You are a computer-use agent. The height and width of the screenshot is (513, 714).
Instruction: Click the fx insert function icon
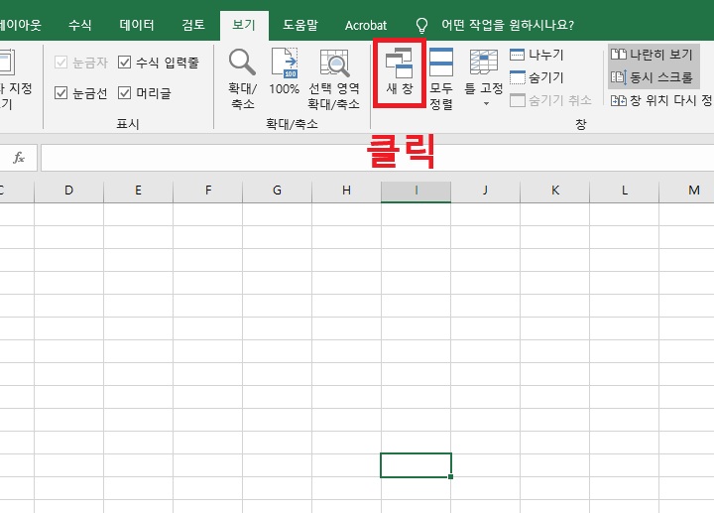click(x=19, y=158)
